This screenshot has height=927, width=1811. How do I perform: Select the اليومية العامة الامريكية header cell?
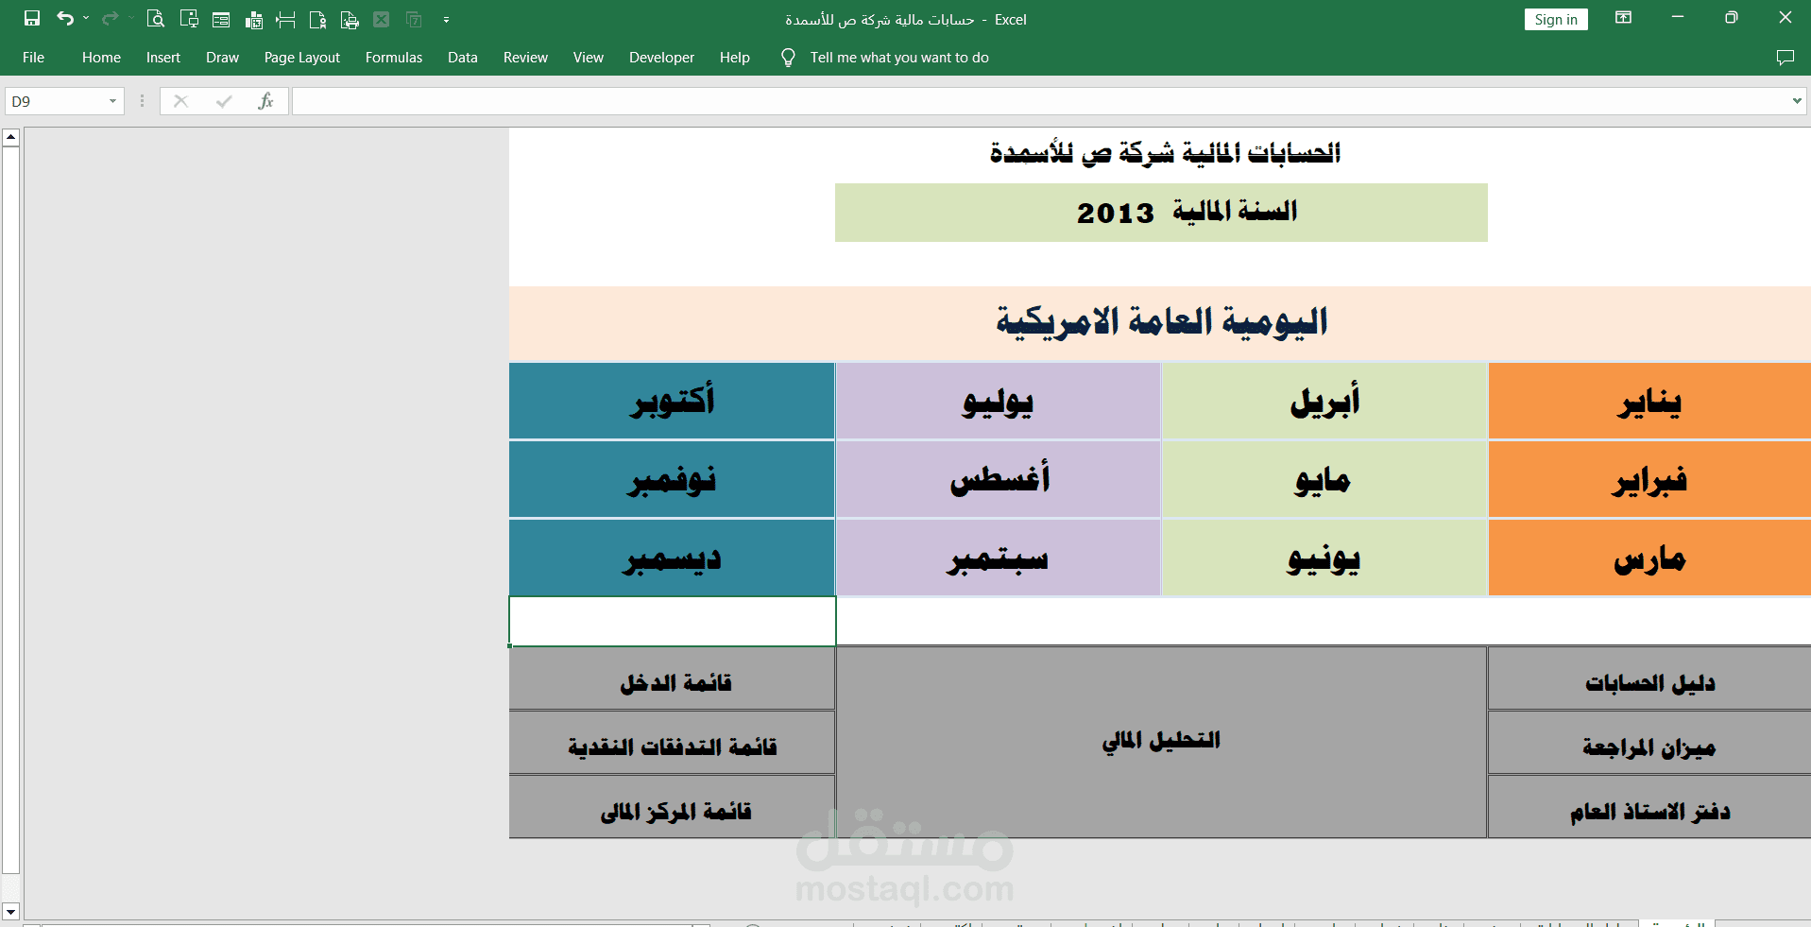coord(1160,323)
